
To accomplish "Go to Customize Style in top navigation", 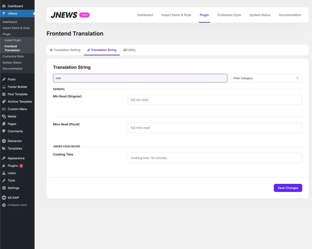I will pos(229,15).
